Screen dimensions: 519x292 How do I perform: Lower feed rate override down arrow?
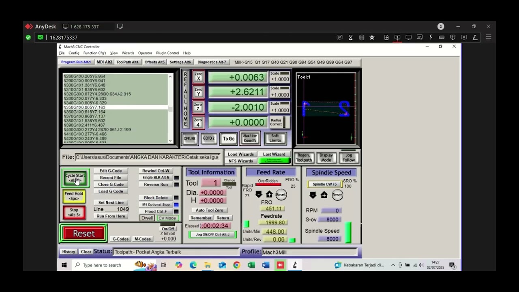tap(258, 195)
